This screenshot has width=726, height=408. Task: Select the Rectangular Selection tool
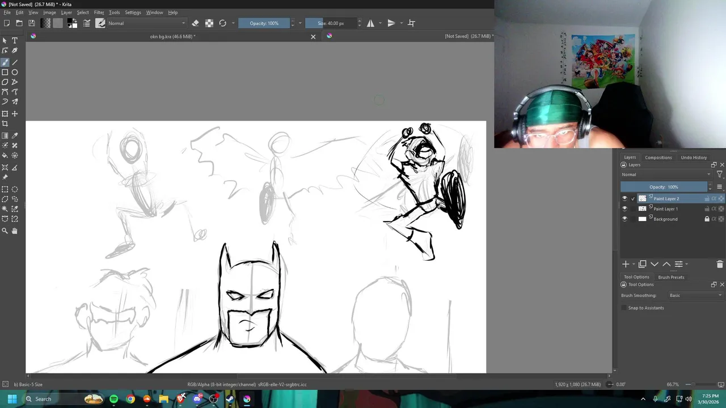tap(5, 190)
